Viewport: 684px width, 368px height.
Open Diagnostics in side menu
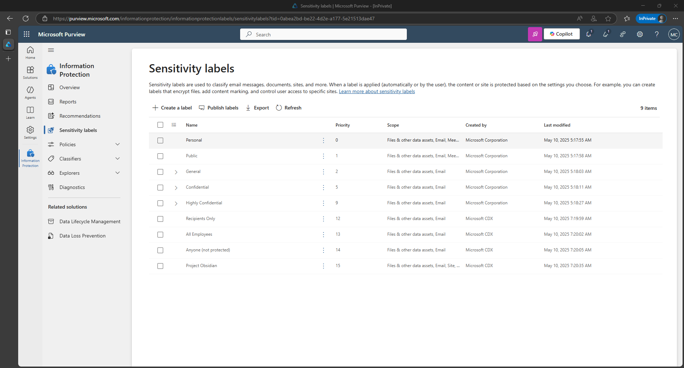coord(72,187)
